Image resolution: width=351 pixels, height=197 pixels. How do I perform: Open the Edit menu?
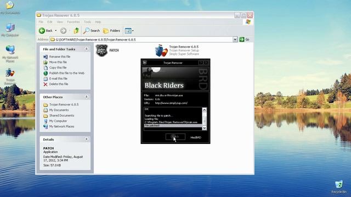pyautogui.click(x=50, y=22)
